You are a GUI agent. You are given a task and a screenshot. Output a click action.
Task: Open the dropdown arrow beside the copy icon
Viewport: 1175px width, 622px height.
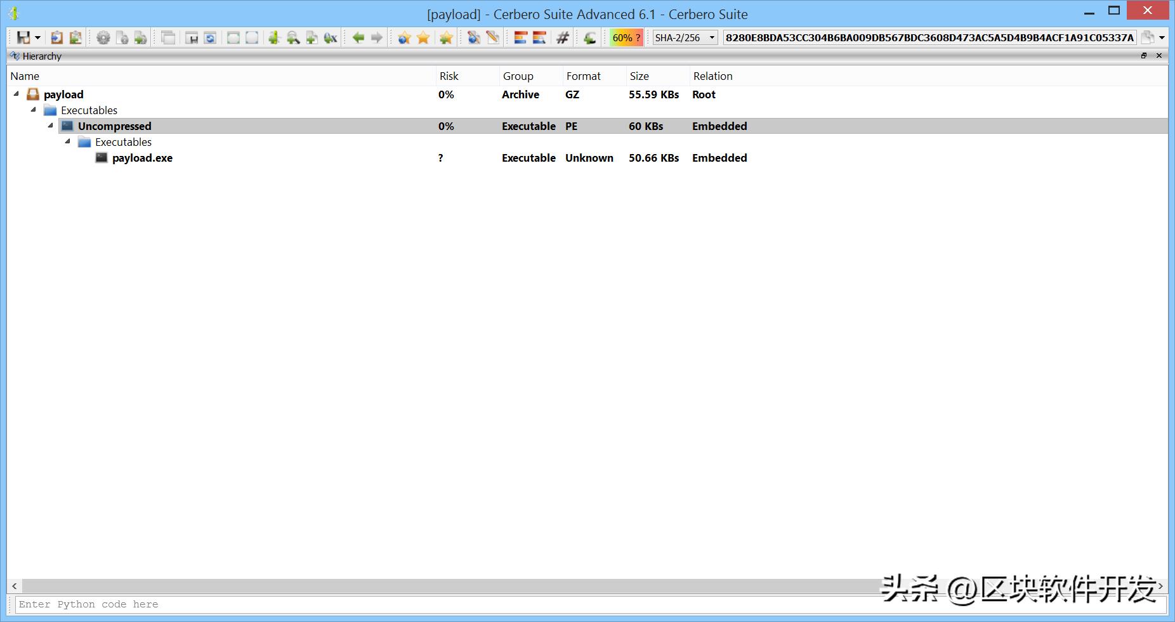point(1162,38)
